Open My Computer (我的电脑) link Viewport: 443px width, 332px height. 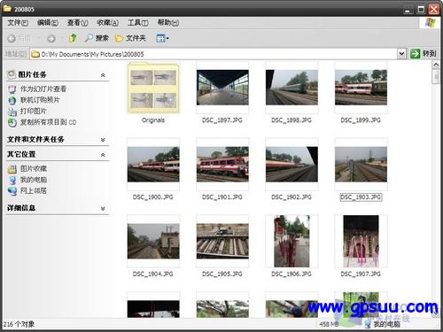[34, 180]
